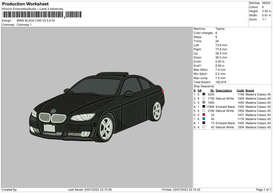Select the black swatch with 17808 stitches
The height and width of the screenshot is (193, 273).
pos(204,107)
